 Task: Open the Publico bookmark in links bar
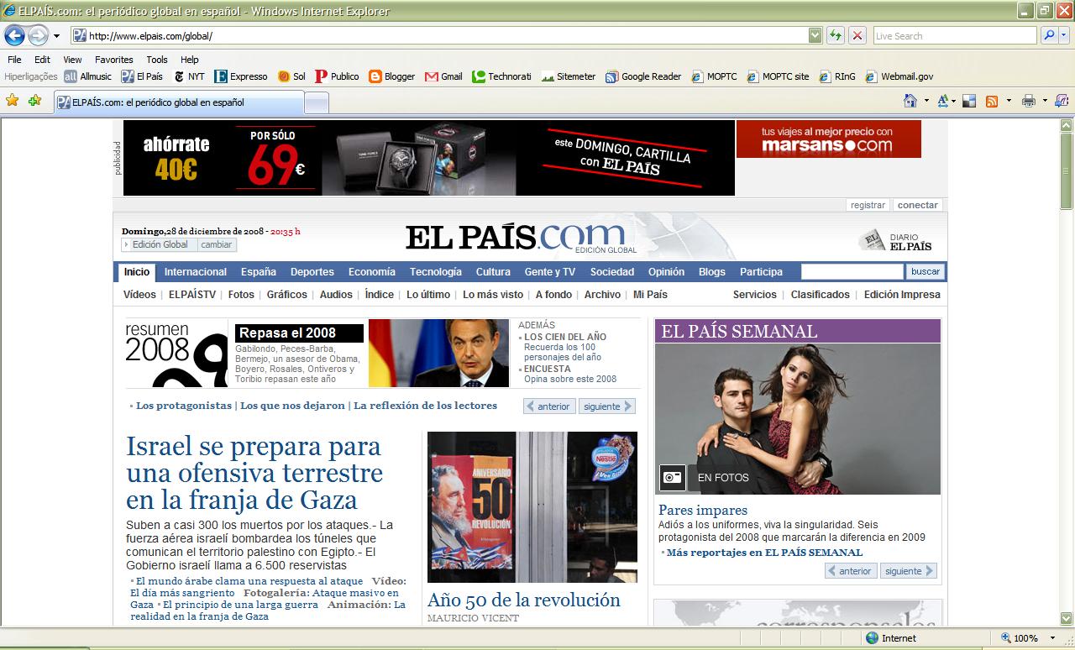337,76
